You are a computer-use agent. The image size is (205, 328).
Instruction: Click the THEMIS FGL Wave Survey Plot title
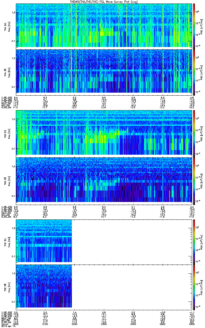(104, 2)
